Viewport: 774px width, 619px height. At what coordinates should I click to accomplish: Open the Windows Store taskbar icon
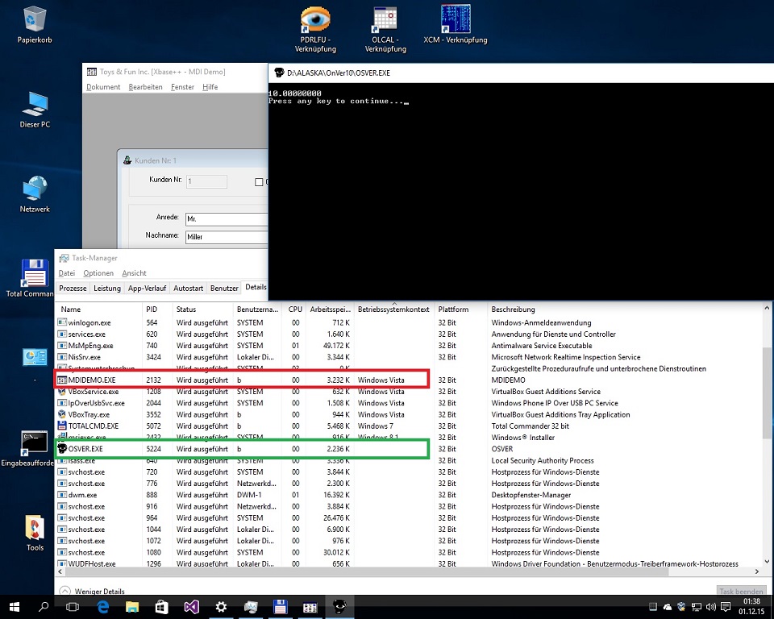pyautogui.click(x=161, y=607)
